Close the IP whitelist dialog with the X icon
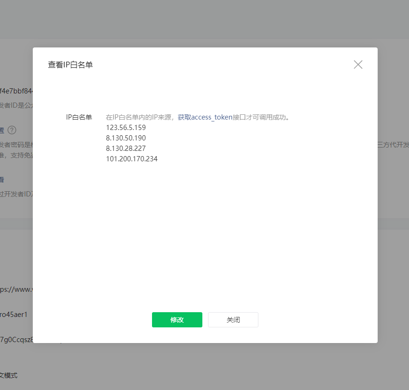 point(358,65)
